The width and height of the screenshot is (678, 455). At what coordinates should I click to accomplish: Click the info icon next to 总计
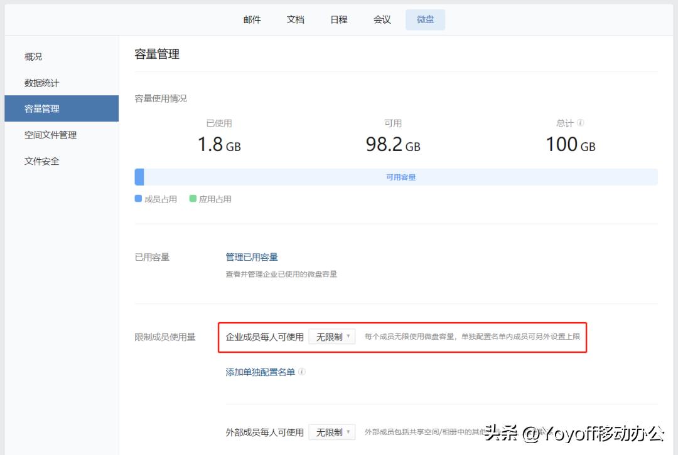tap(580, 123)
